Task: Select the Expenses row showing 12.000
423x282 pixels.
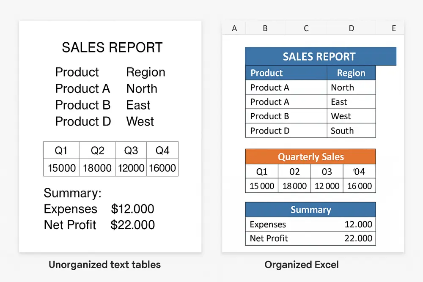Action: click(310, 224)
